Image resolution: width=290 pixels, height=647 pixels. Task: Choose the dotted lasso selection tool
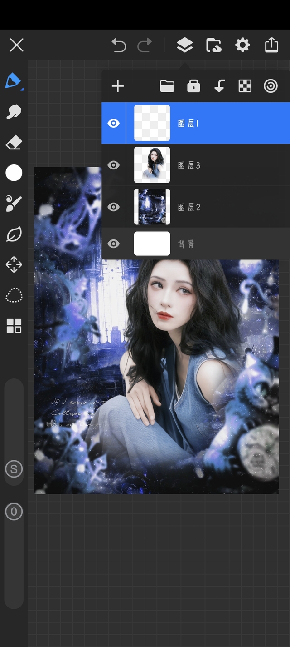click(14, 295)
